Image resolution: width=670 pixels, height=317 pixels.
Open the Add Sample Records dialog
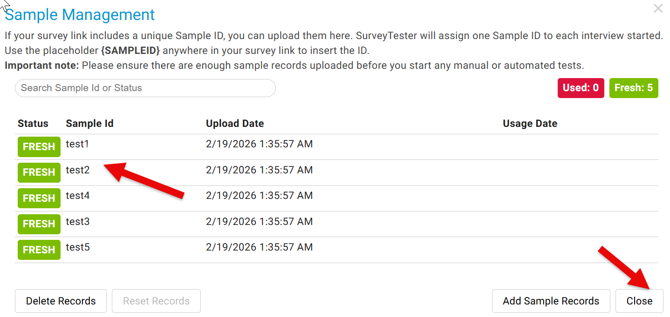coord(551,301)
